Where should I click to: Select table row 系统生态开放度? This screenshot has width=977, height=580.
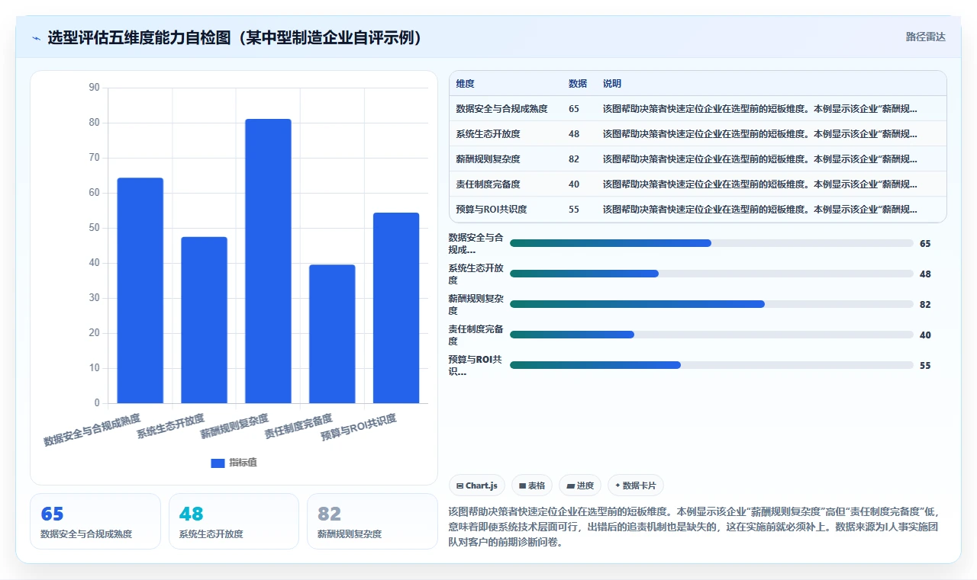[698, 134]
